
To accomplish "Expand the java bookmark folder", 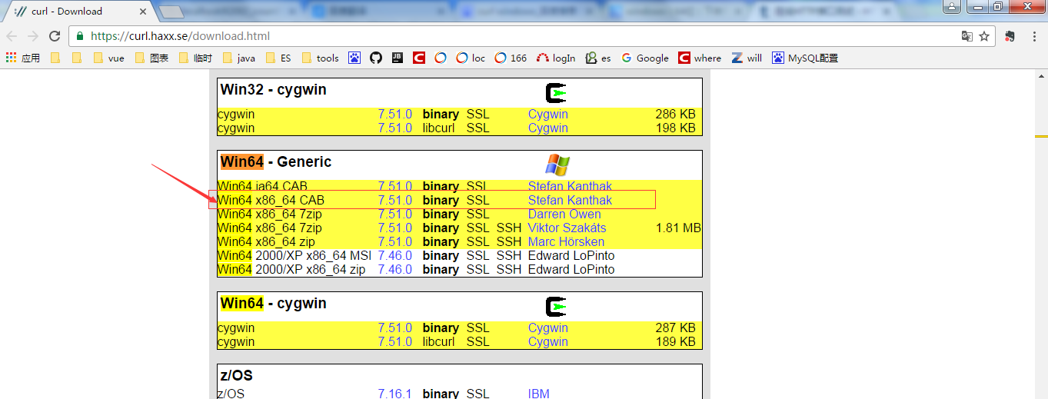I will [x=238, y=58].
